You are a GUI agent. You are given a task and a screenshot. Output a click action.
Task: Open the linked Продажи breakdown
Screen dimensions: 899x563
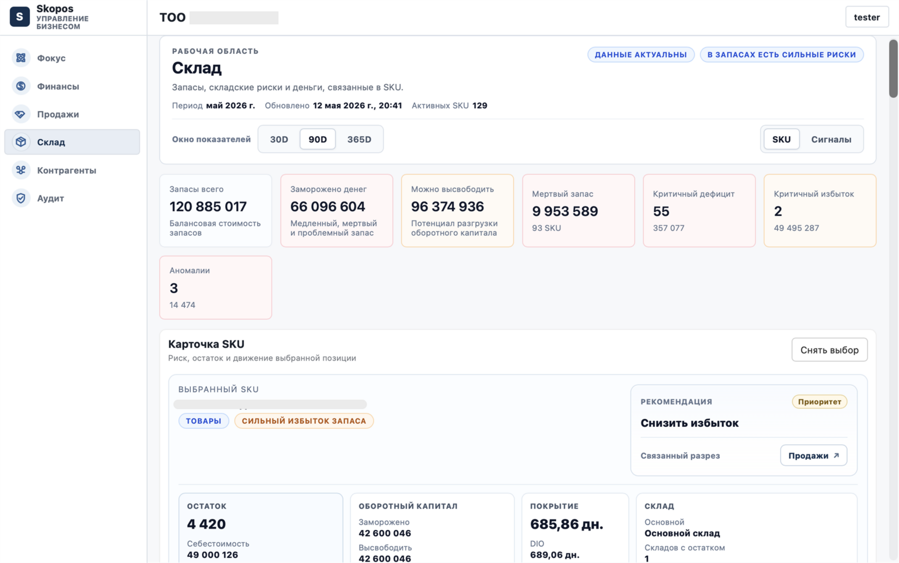[814, 455]
